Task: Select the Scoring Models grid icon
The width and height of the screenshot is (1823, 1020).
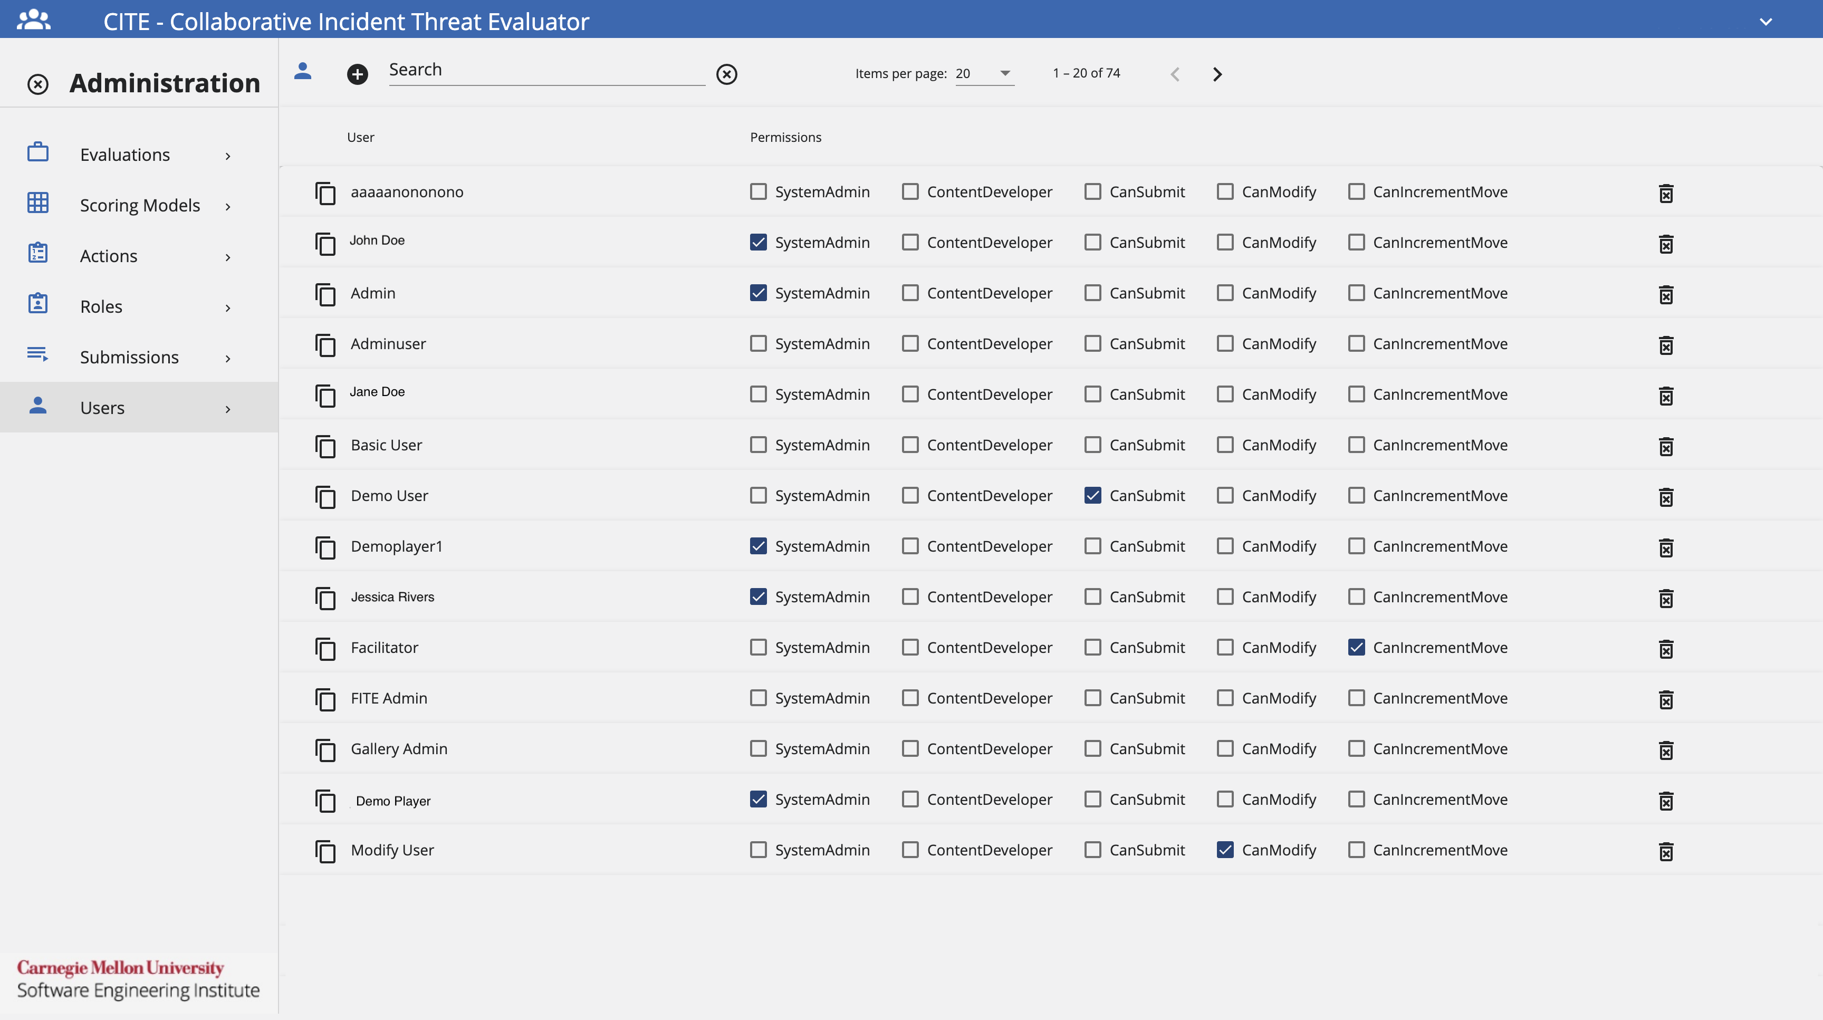Action: click(x=37, y=203)
